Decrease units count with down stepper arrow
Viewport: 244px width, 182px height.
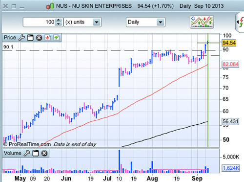(59, 24)
